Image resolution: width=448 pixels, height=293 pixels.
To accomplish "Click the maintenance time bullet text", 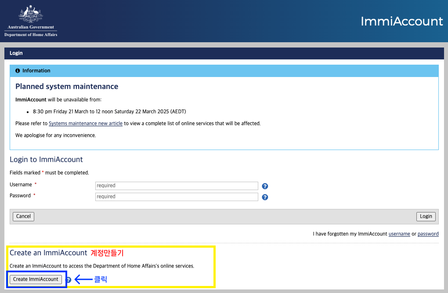I will (x=109, y=111).
